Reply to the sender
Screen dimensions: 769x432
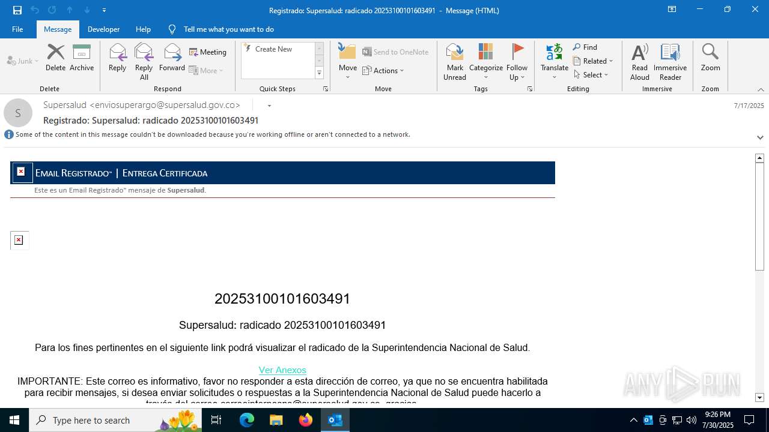pyautogui.click(x=118, y=58)
